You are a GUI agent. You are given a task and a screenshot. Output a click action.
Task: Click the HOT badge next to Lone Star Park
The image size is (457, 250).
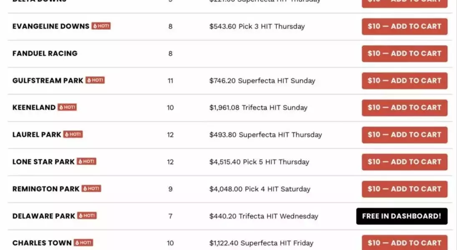(86, 161)
